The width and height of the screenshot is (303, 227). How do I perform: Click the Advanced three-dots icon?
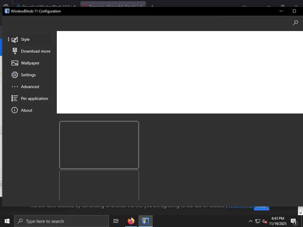(15, 87)
